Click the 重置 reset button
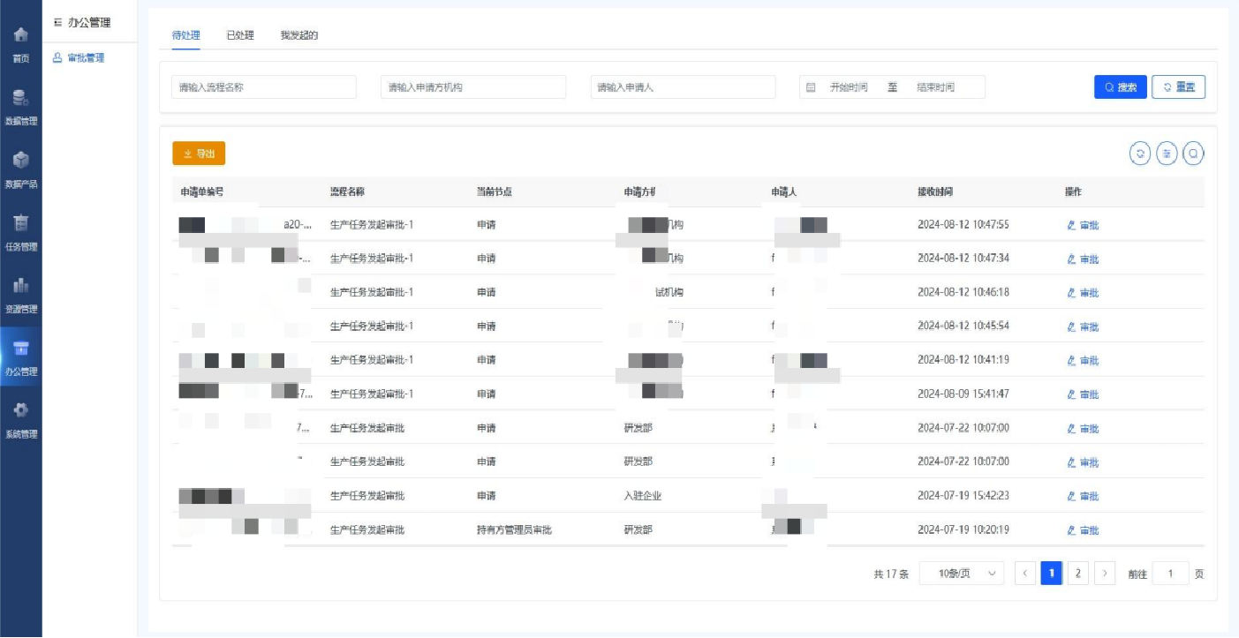 pyautogui.click(x=1178, y=87)
